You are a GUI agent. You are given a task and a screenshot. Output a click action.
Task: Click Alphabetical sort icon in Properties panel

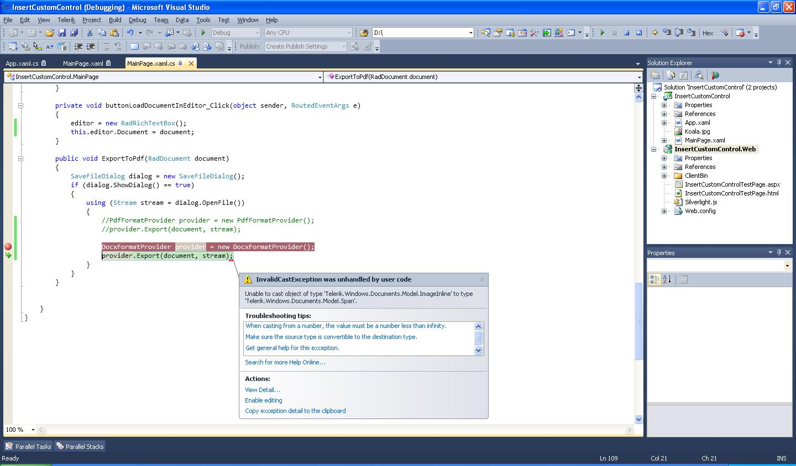(x=667, y=279)
